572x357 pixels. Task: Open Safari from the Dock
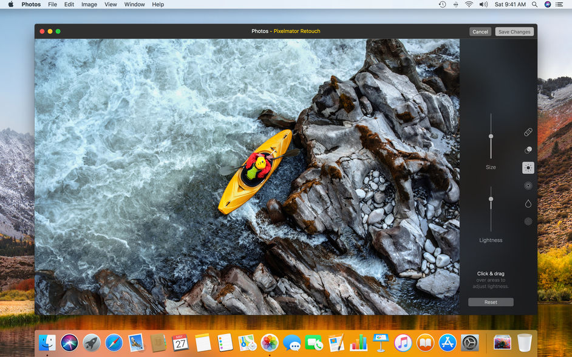point(114,342)
